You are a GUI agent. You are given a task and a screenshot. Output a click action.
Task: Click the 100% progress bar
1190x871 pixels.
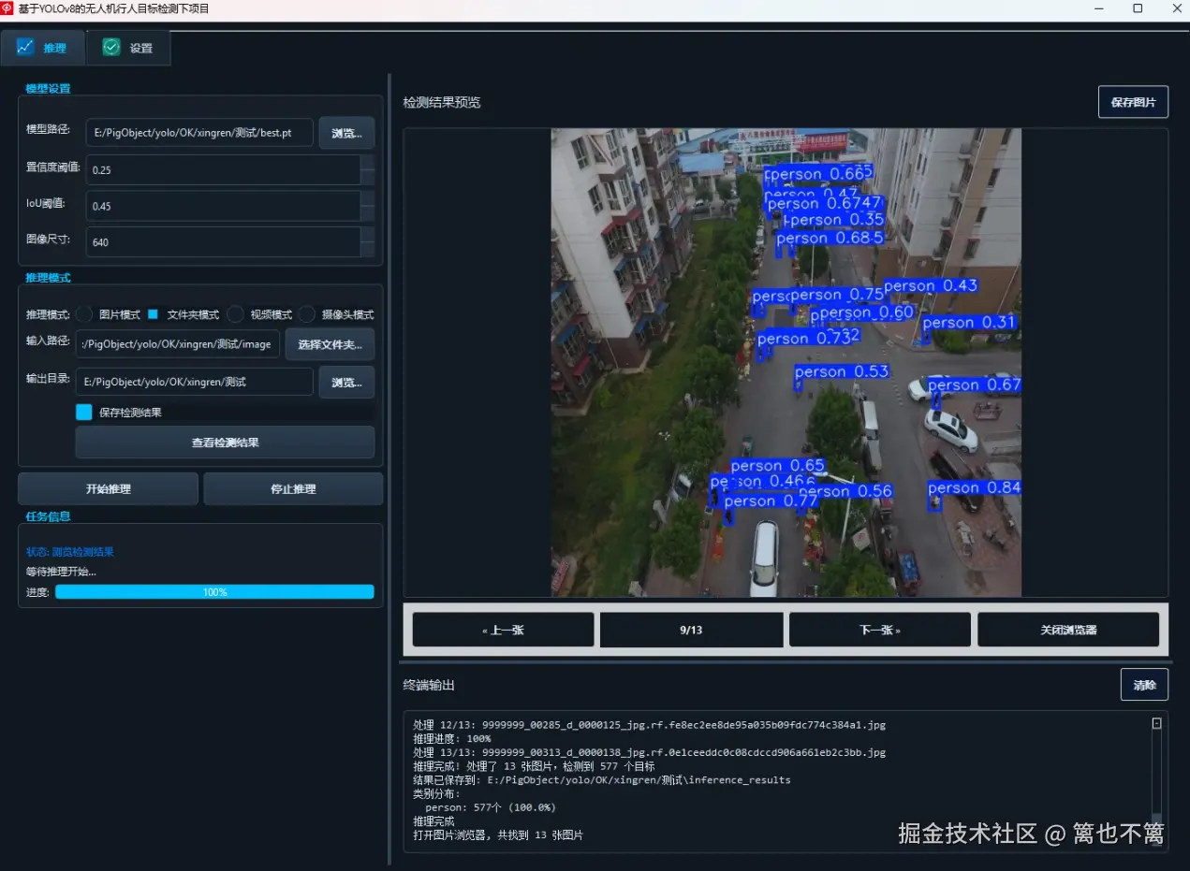[214, 592]
